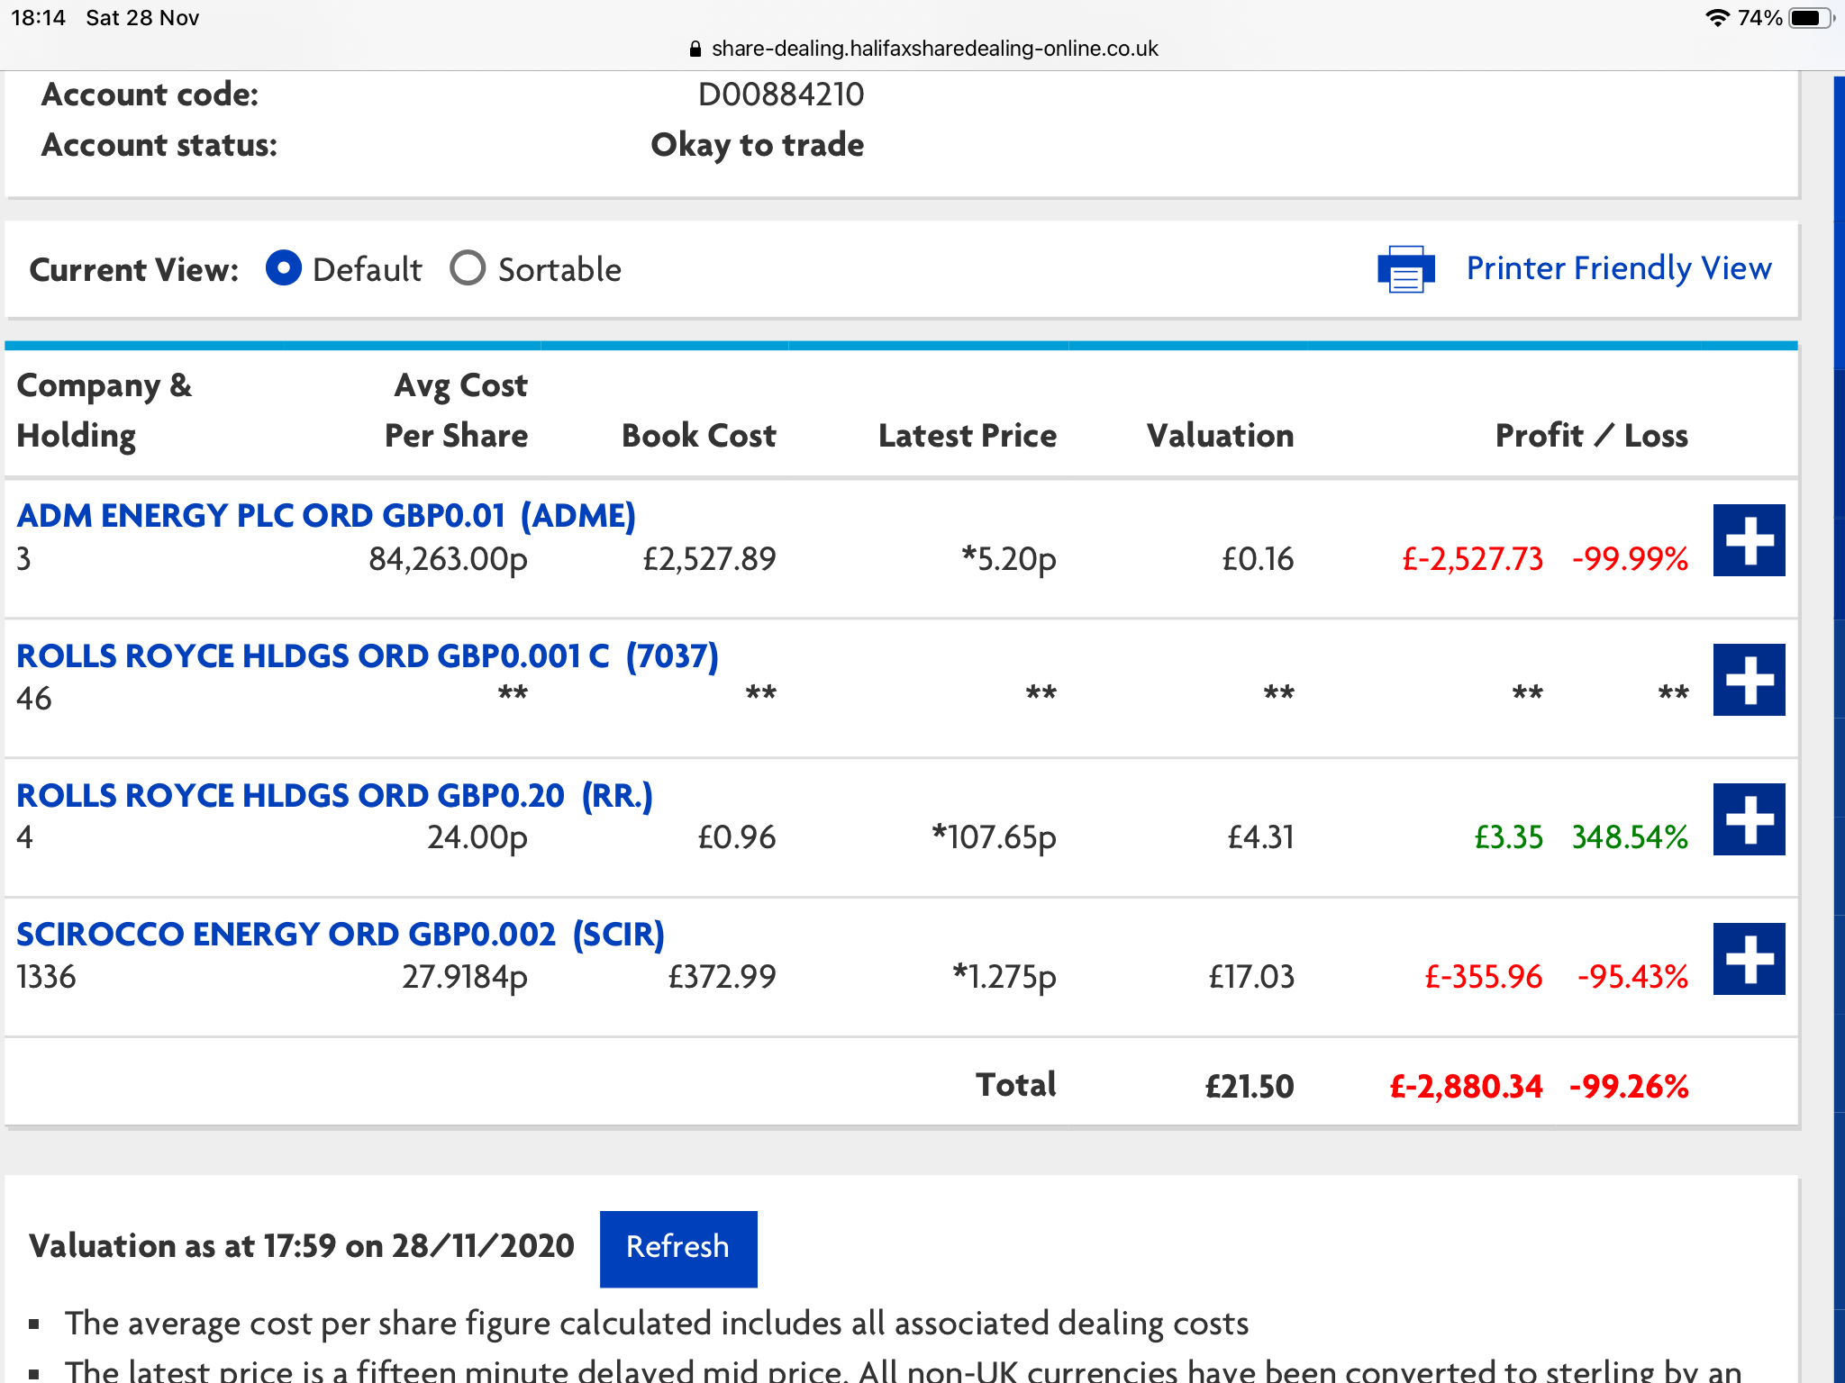Viewport: 1845px width, 1383px height.
Task: Click the 'Current View:' label
Action: point(134,270)
